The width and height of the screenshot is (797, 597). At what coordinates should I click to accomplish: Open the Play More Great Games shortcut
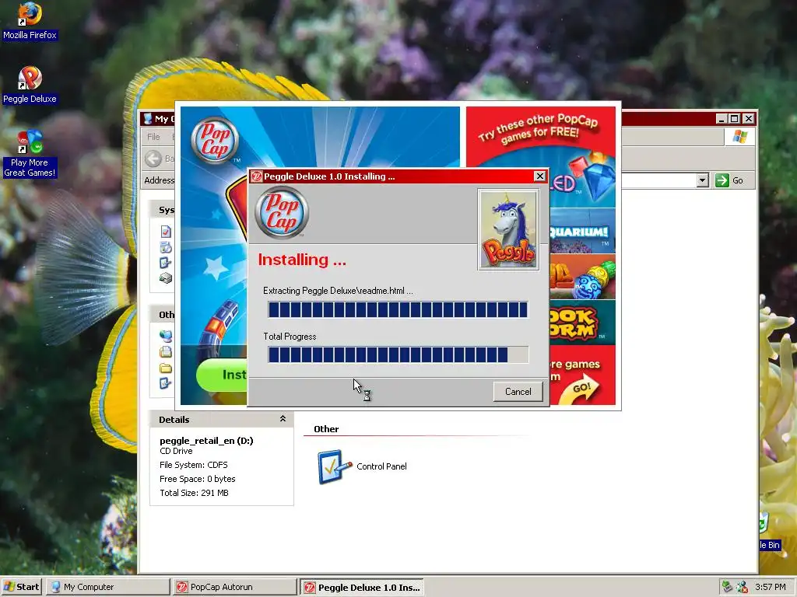[x=30, y=153]
